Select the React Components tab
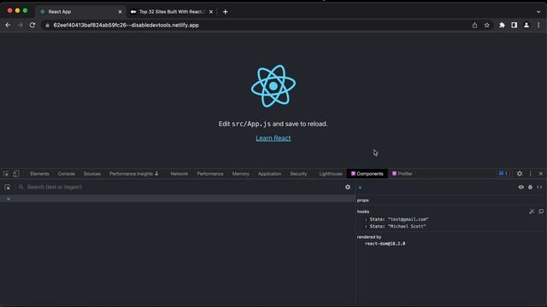The width and height of the screenshot is (547, 307). click(367, 174)
